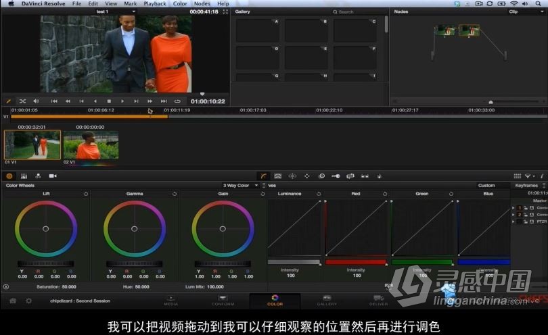Viewport: 548px width, 335px height.
Task: Open the Data Burn flame icon
Action: (379, 176)
